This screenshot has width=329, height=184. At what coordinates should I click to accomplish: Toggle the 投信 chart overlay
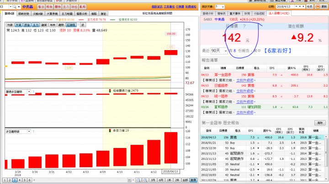27,25
